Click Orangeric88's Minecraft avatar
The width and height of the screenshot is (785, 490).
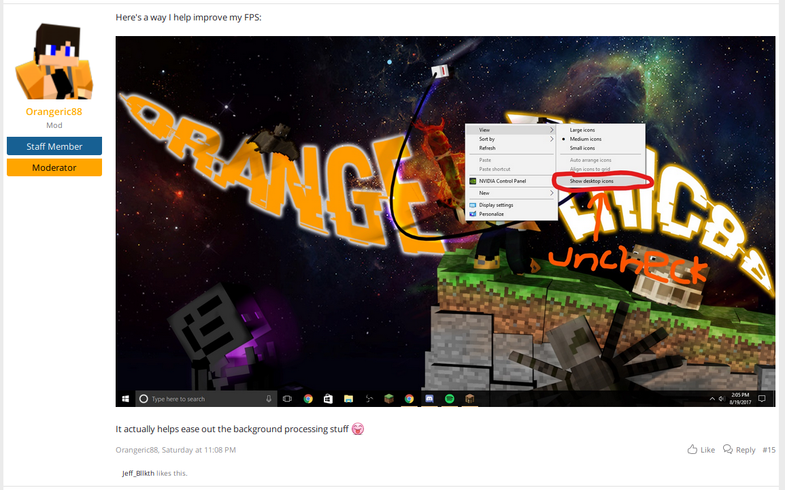(x=54, y=61)
